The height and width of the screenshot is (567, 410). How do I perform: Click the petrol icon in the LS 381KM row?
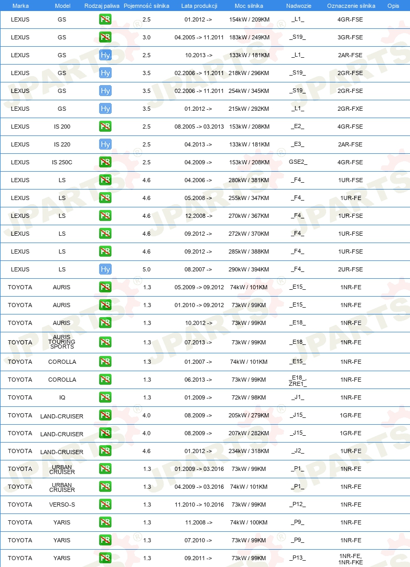[105, 180]
